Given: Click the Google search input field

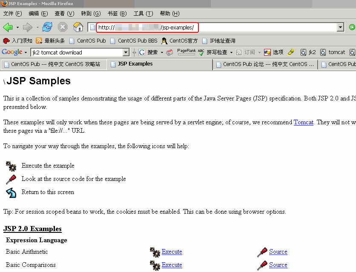Looking at the screenshot, I should point(77,52).
